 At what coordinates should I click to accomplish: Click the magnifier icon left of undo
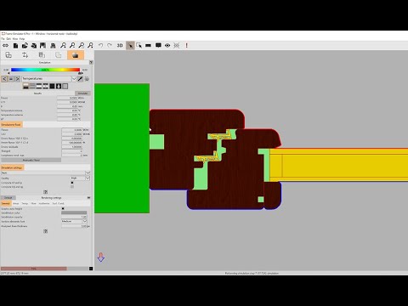[x=90, y=45]
